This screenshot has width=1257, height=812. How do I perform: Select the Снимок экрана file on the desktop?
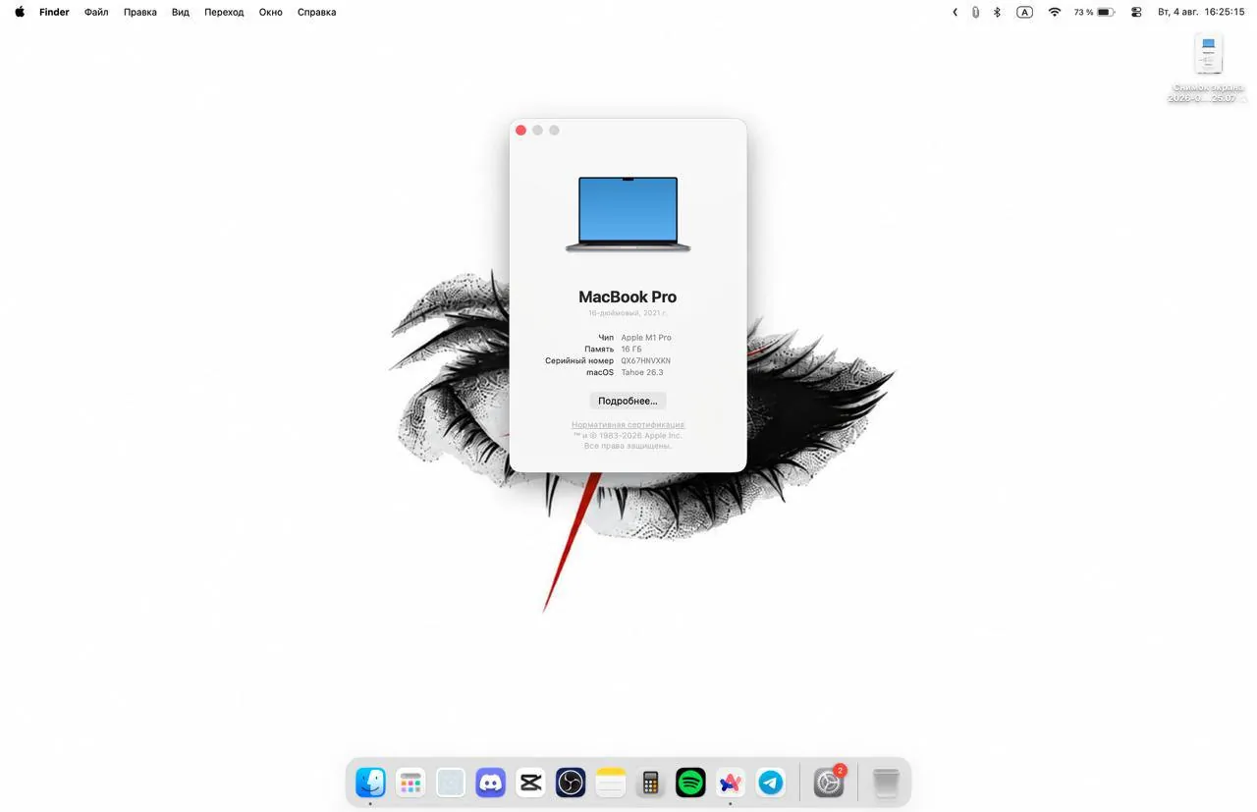[x=1208, y=68]
